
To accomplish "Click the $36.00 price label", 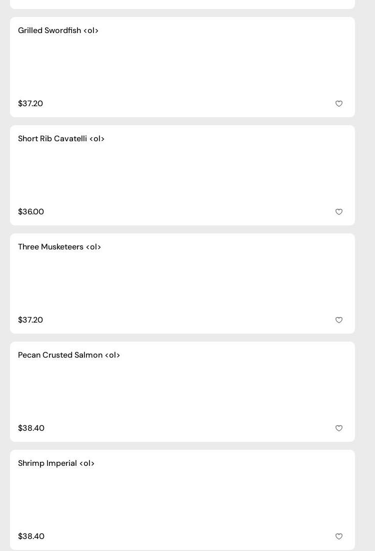I will pos(31,212).
